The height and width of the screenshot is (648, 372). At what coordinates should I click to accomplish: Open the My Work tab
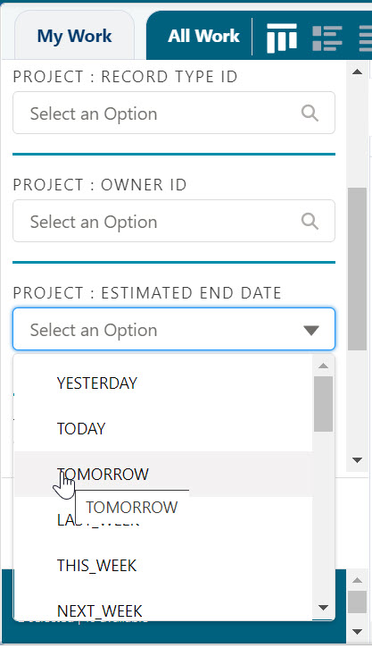(x=75, y=36)
